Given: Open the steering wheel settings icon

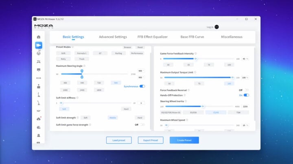Looking at the screenshot, I should click(x=38, y=53).
